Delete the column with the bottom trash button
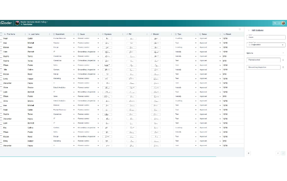This screenshot has width=287, height=181. coord(248,153)
